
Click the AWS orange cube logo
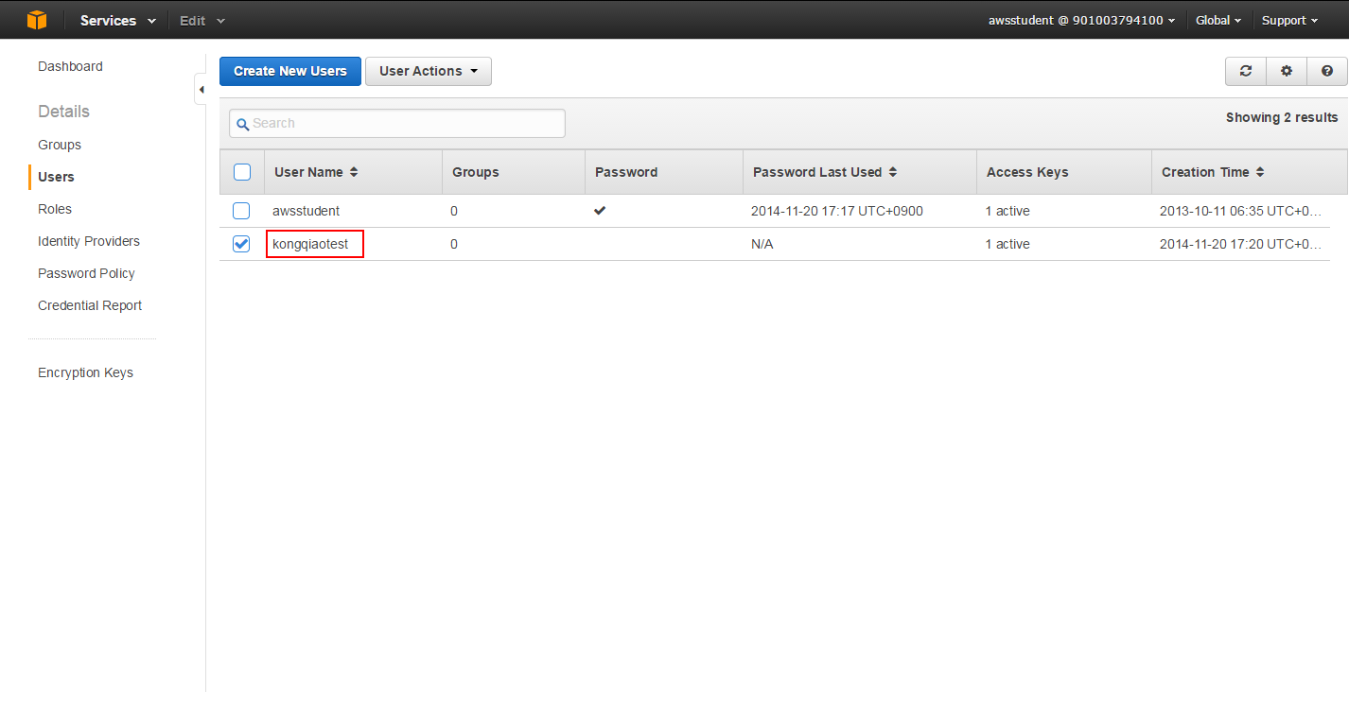(x=37, y=20)
